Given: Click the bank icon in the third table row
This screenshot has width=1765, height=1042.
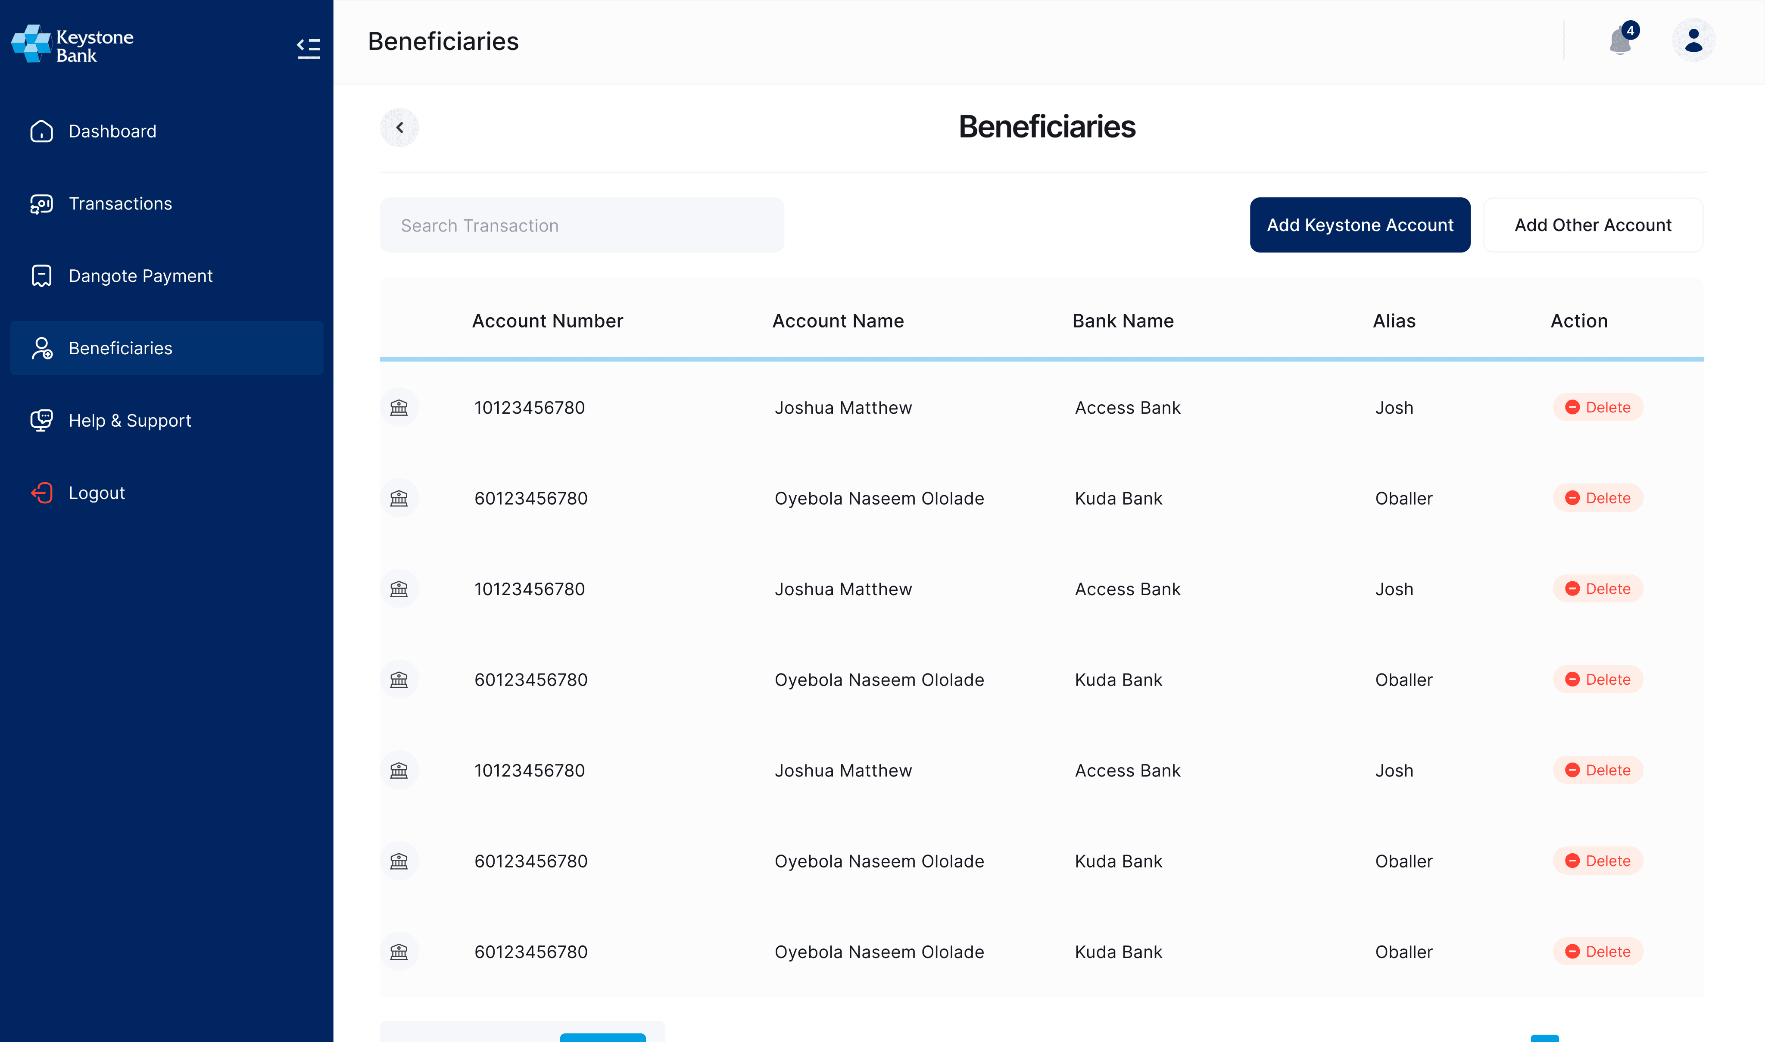Looking at the screenshot, I should click(399, 588).
